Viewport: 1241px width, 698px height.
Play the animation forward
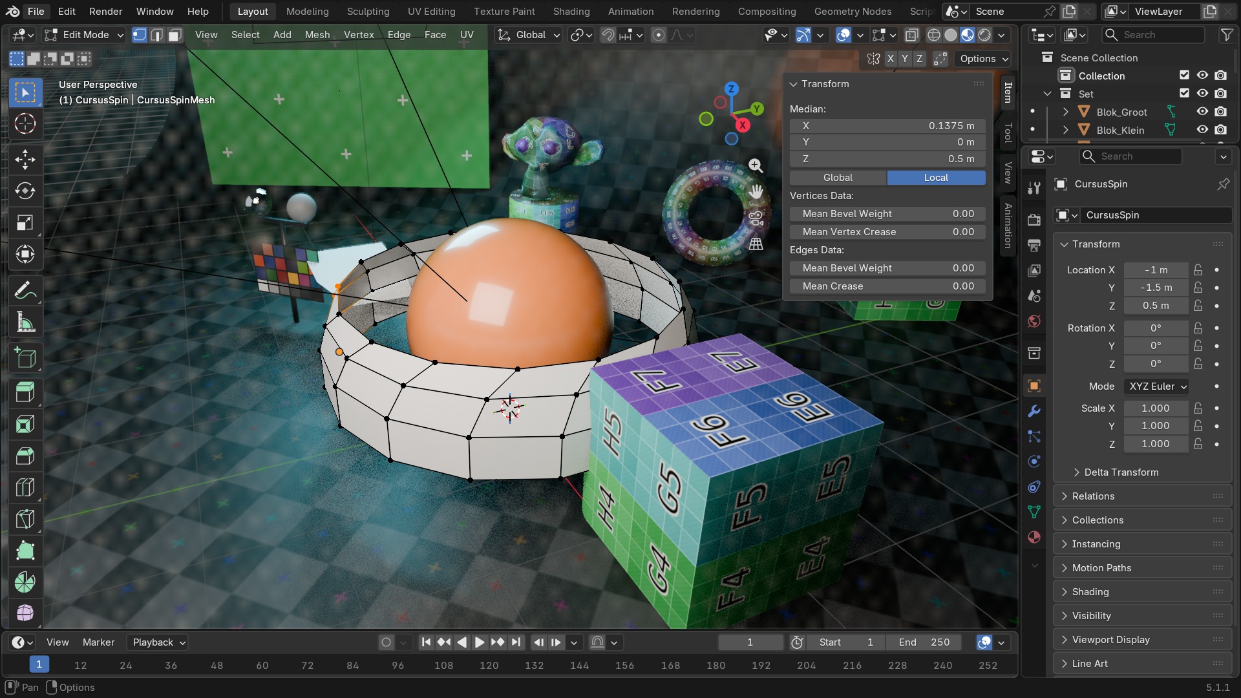479,642
